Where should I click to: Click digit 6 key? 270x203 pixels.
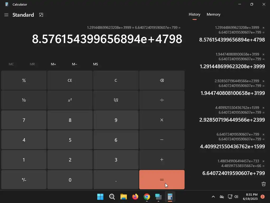(116, 140)
